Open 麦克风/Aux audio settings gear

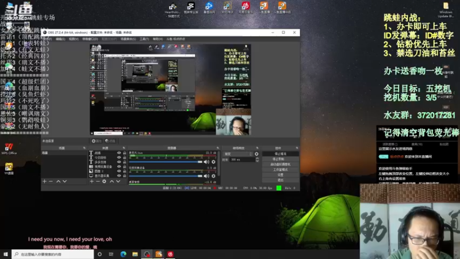[213, 162]
